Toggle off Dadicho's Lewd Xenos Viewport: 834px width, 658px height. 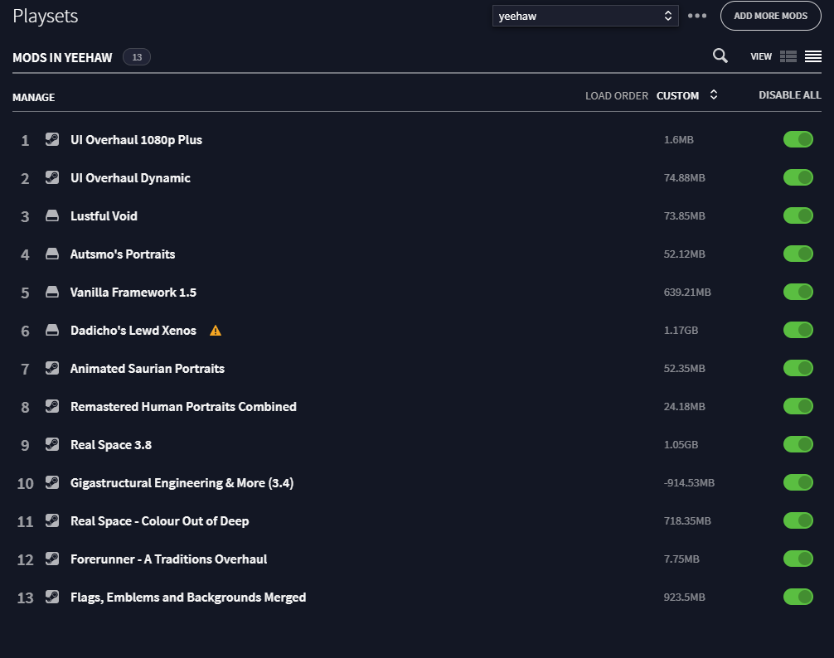coord(798,330)
